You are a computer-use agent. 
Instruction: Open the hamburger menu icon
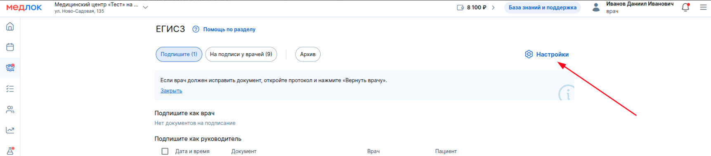(x=703, y=7)
